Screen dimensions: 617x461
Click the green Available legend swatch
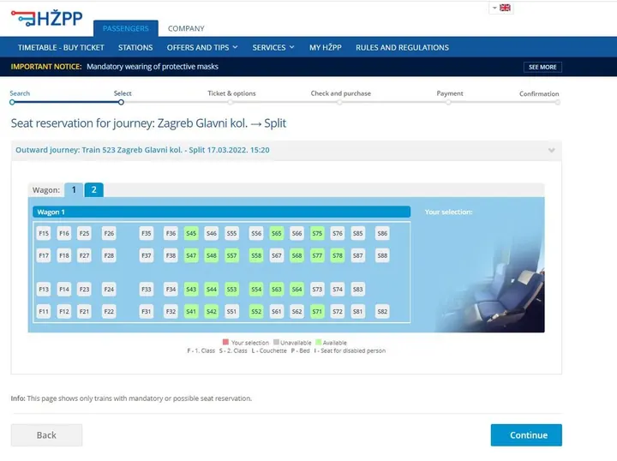tap(318, 342)
